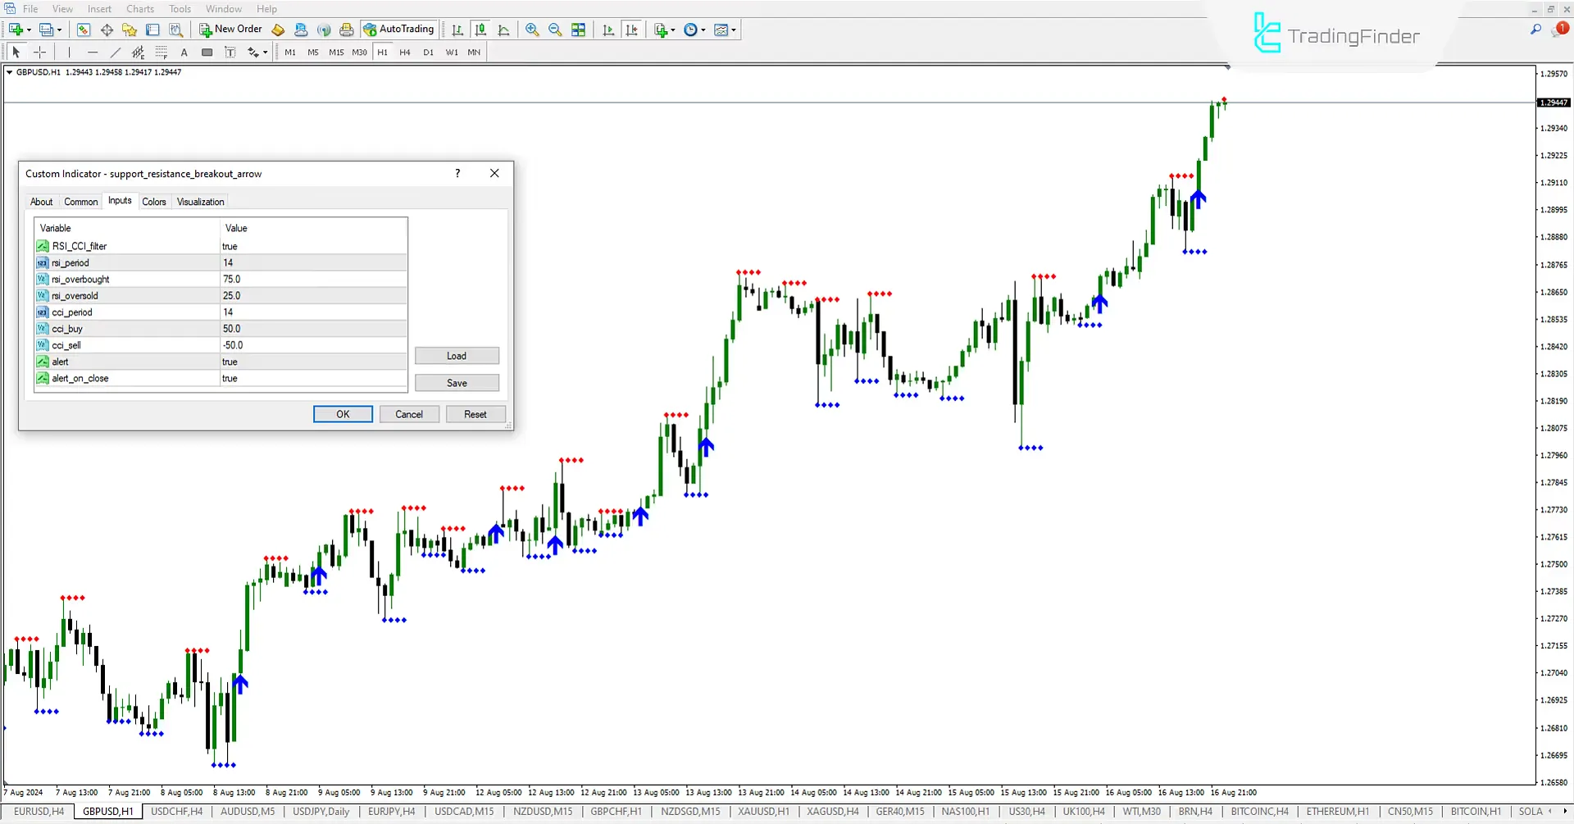Viewport: 1574px width, 824px height.
Task: Zoom in on the chart
Action: [532, 30]
